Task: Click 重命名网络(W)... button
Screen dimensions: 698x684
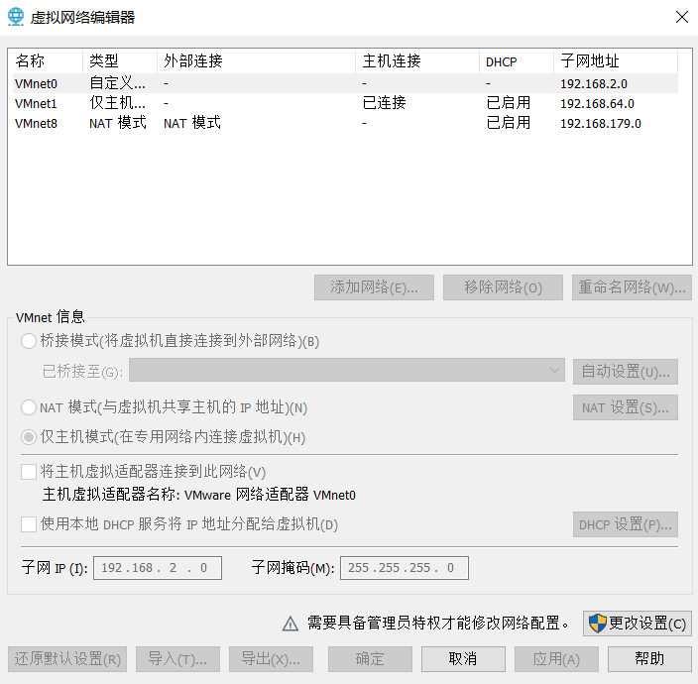Action: pyautogui.click(x=632, y=287)
